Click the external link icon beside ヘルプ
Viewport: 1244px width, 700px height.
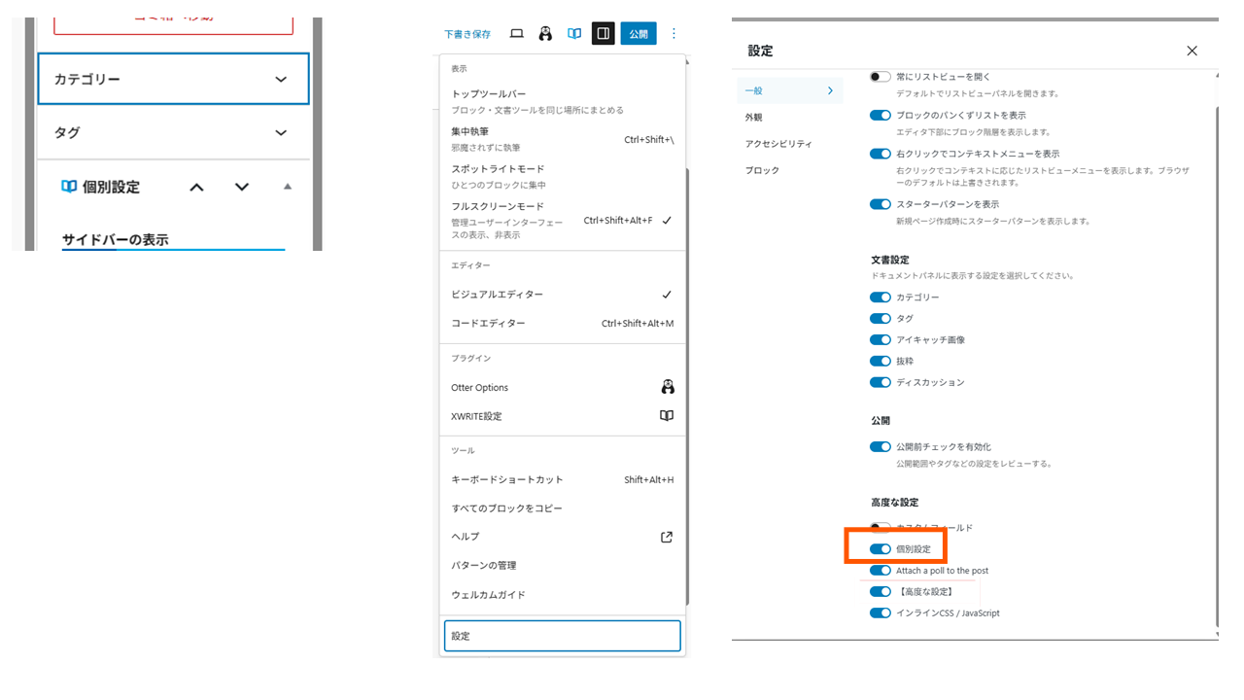(667, 537)
